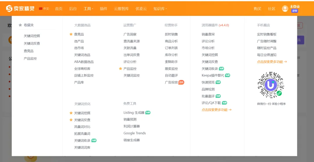The image size is (314, 162).
Task: Open 链接生成器 free tool
Action: 132,140
